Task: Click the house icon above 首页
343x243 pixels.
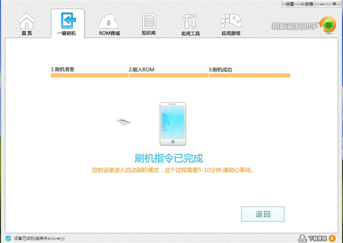Action: (26, 21)
